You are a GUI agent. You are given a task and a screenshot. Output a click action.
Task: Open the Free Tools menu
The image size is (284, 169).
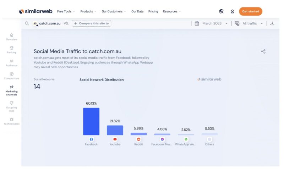(x=66, y=11)
